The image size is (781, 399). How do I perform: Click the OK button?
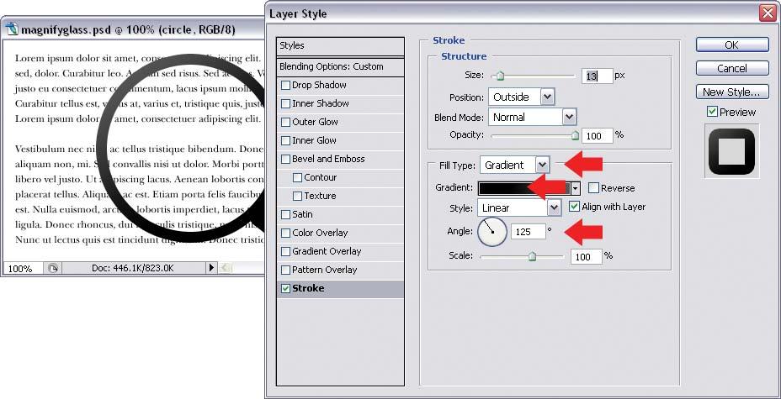click(x=732, y=45)
